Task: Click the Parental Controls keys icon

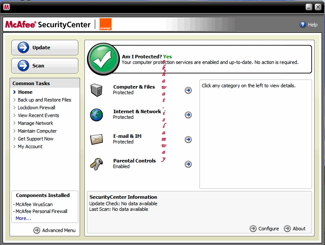Action: [96, 164]
